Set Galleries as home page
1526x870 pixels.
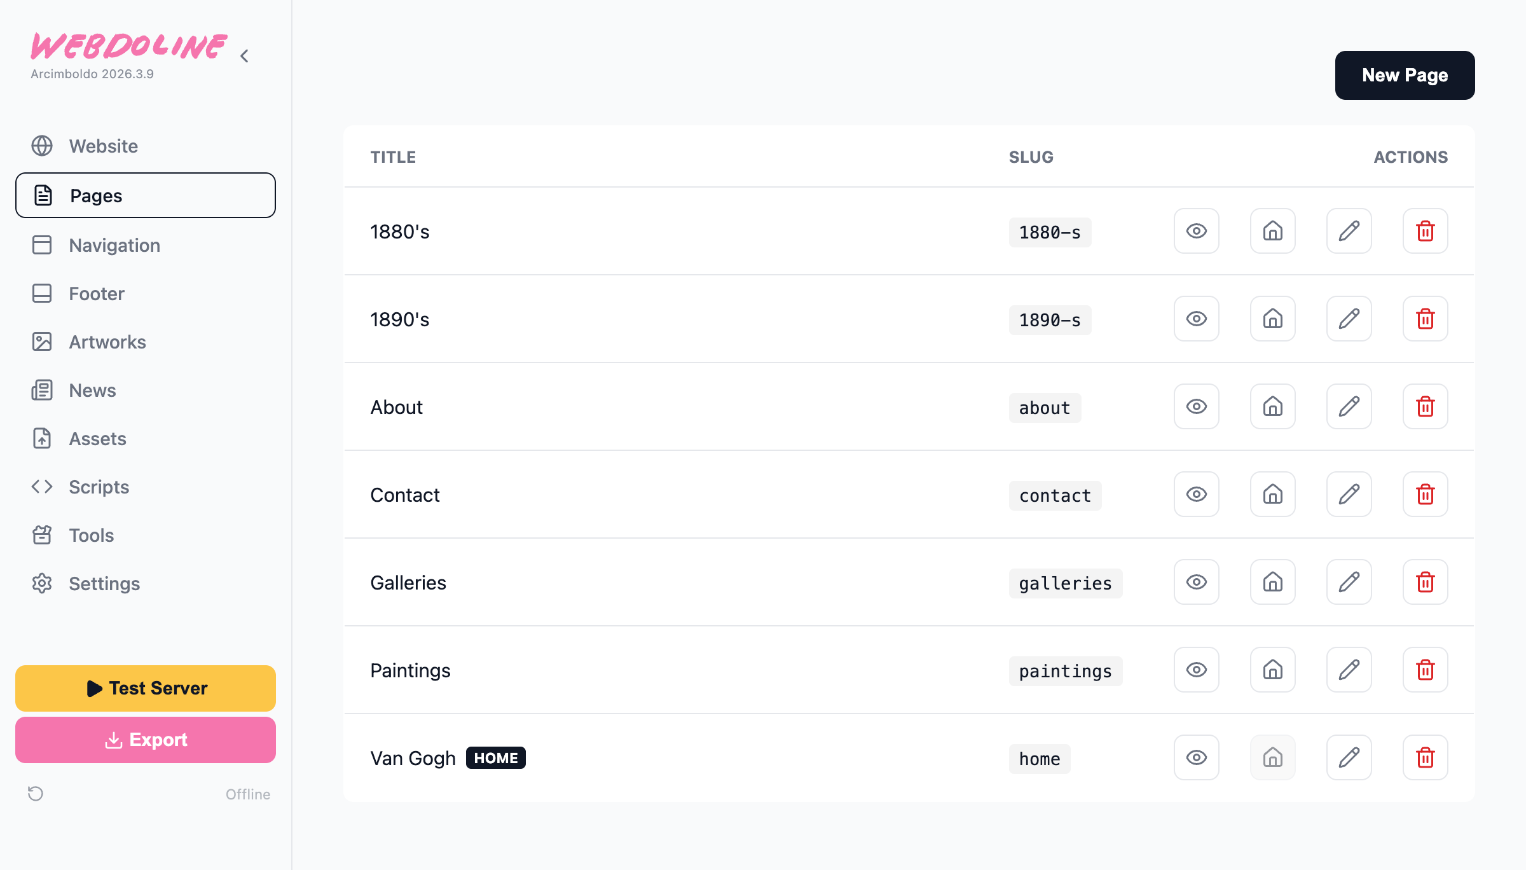coord(1272,582)
